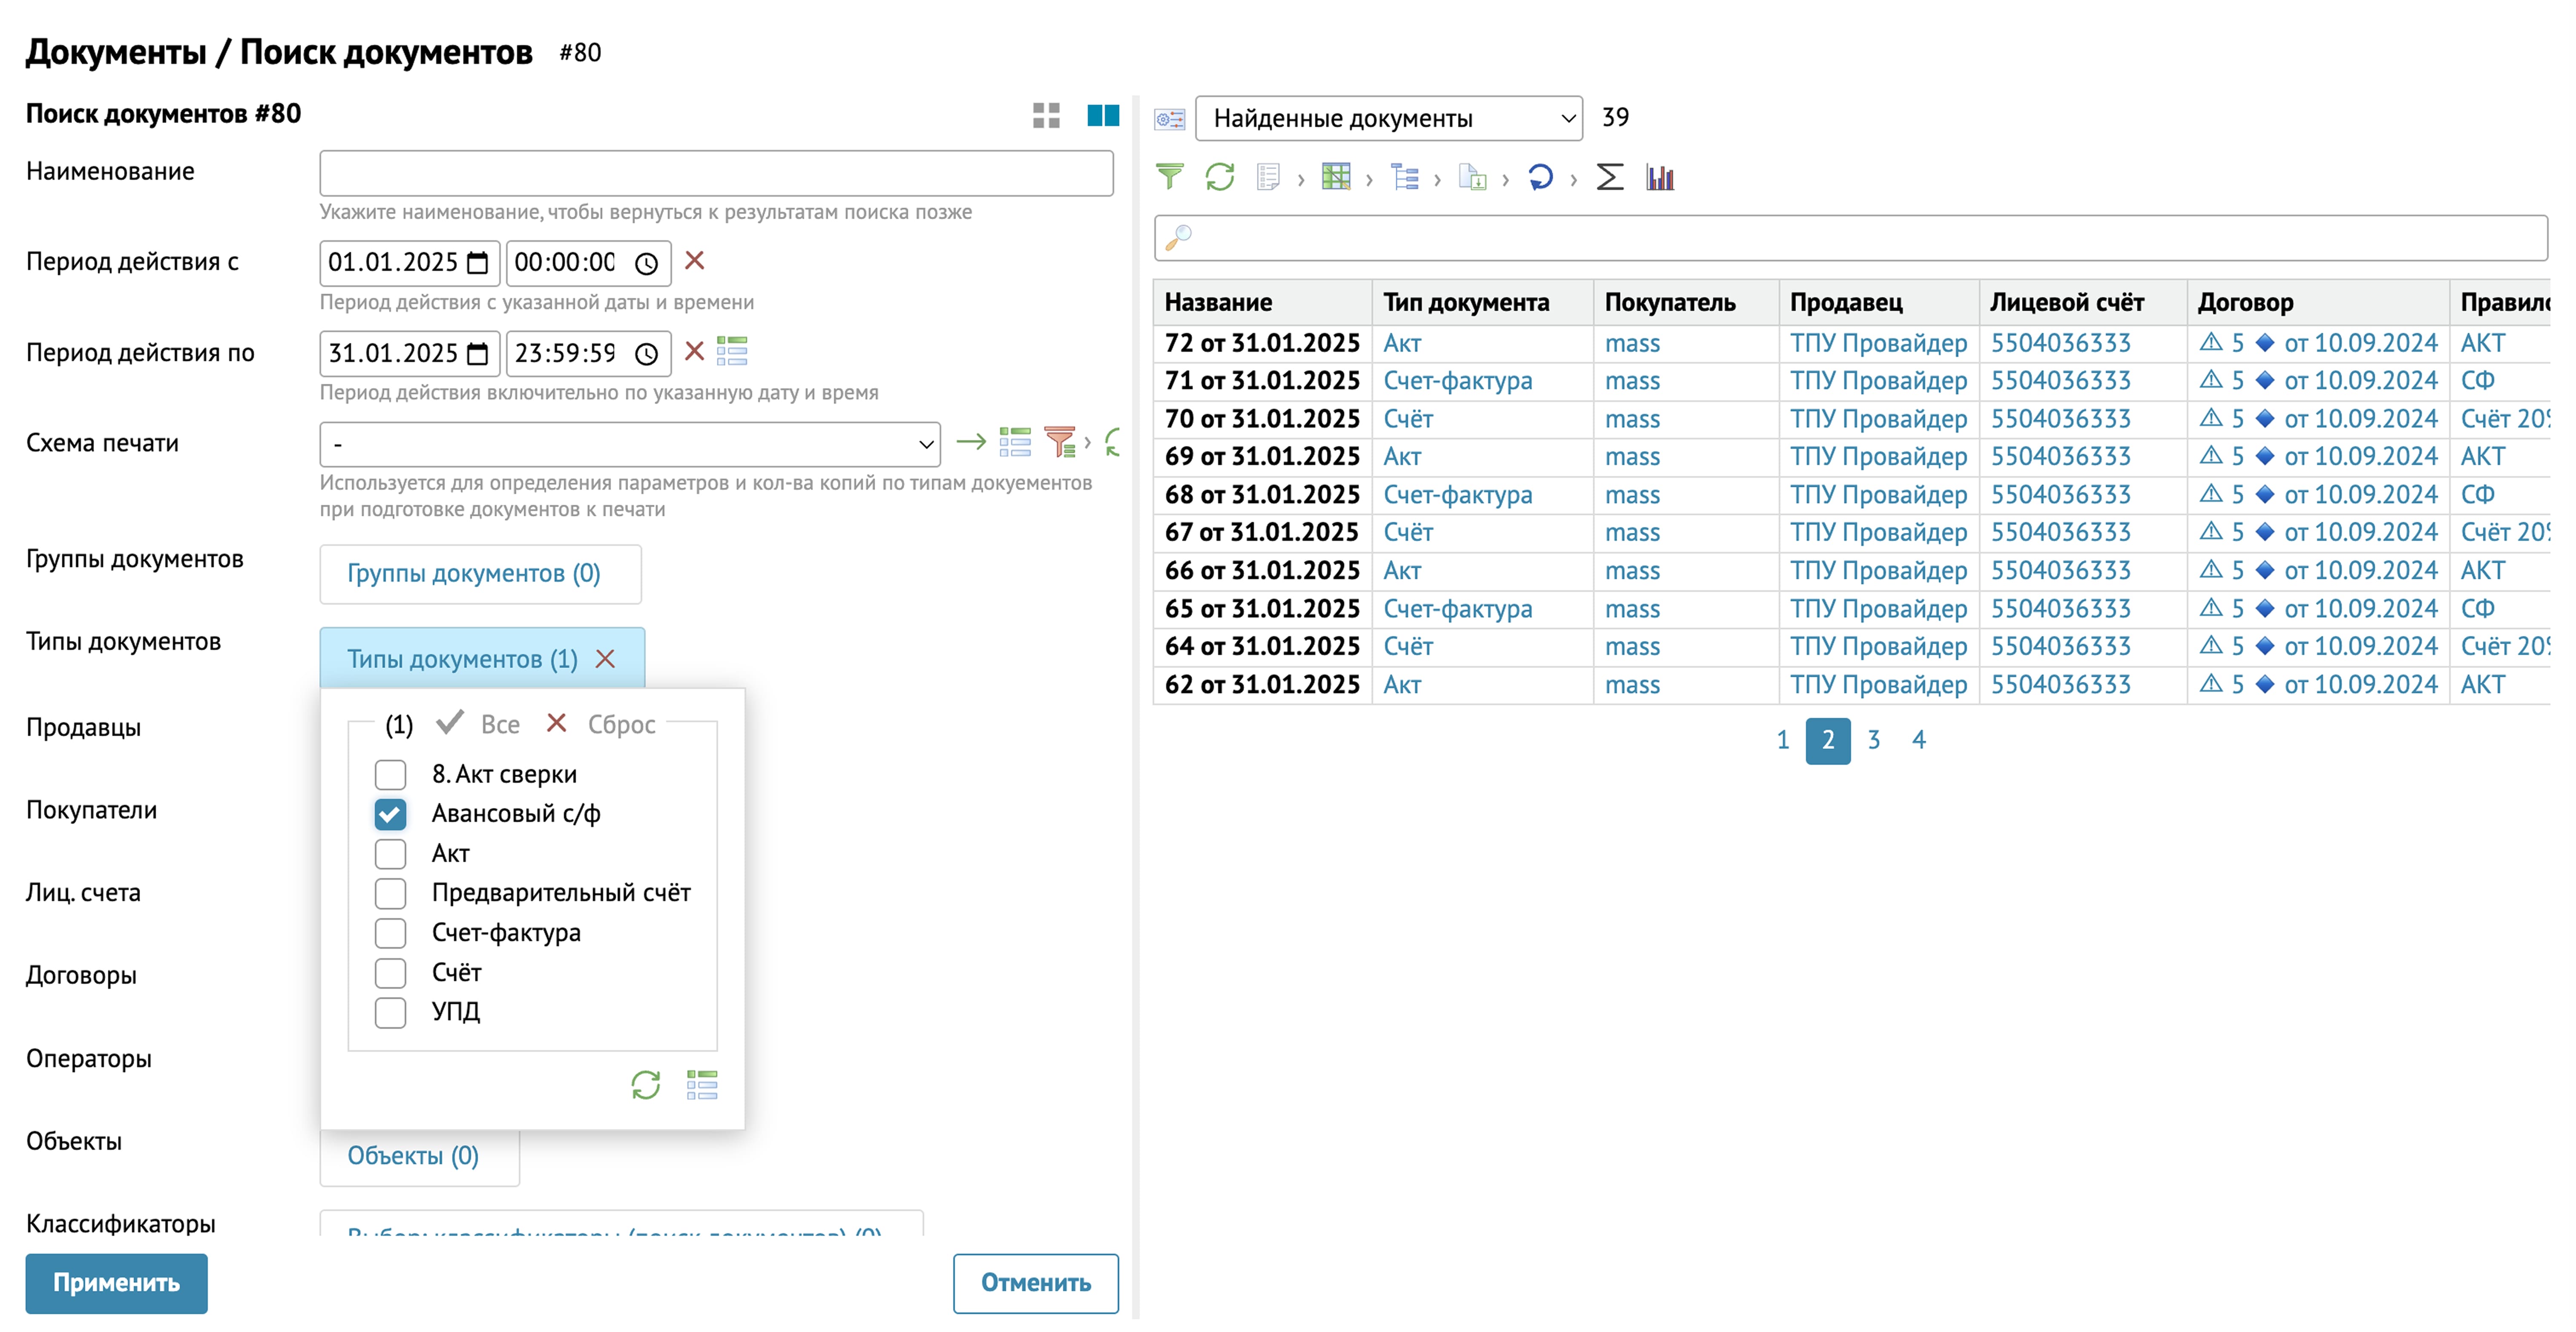This screenshot has height=1332, width=2576.
Task: Open the bar chart icon
Action: (1660, 177)
